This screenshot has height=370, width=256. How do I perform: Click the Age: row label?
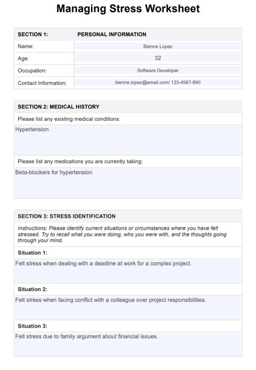tap(23, 59)
